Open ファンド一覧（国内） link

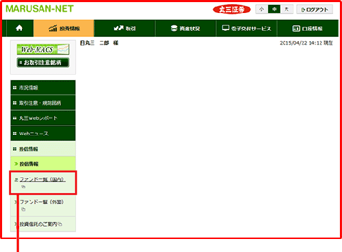point(42,179)
